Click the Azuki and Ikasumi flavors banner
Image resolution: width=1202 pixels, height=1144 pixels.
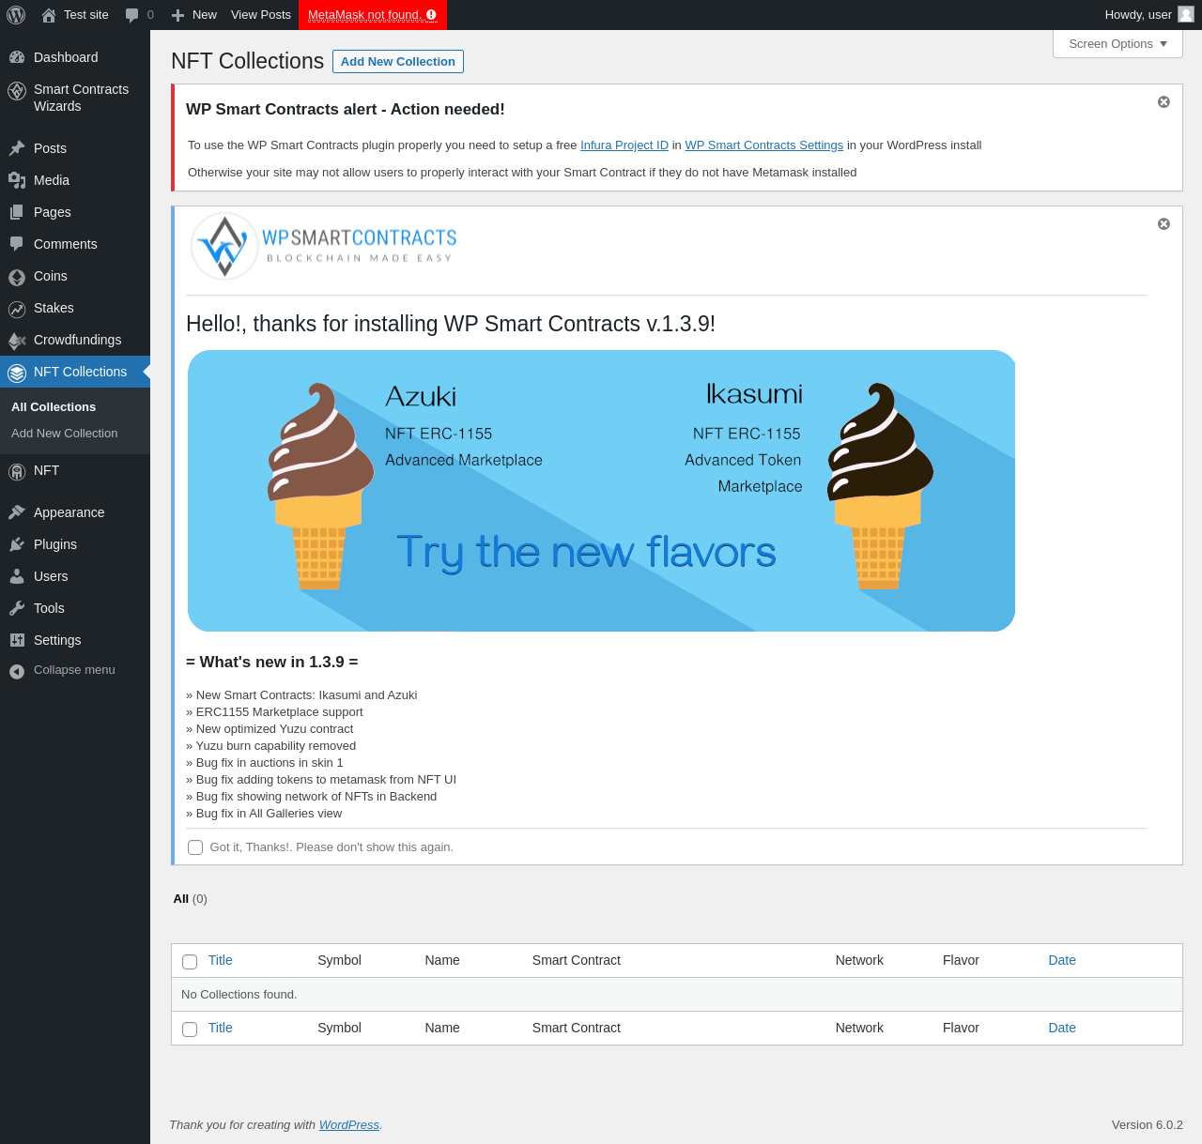click(x=601, y=491)
